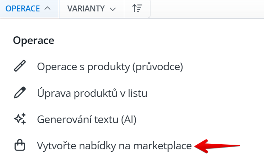Image resolution: width=264 pixels, height=162 pixels.
Task: Click the shopping bag marketplace icon
Action: tap(20, 145)
